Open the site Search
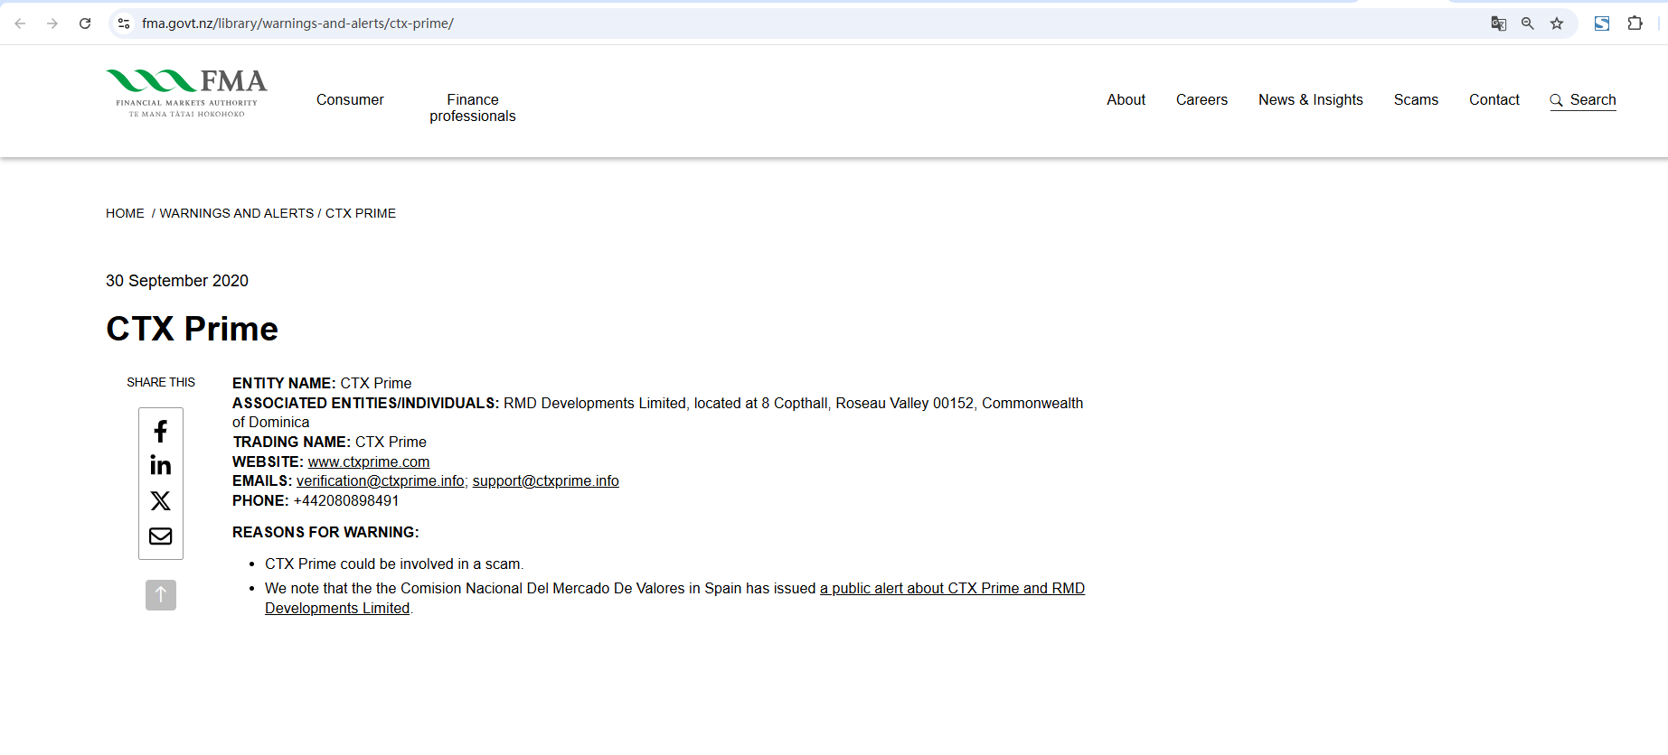This screenshot has width=1668, height=755. (x=1583, y=100)
